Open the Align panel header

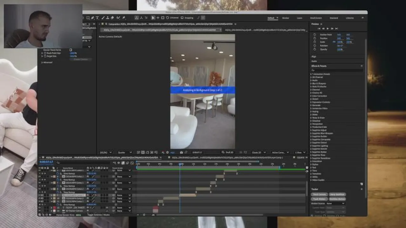[x=314, y=56]
